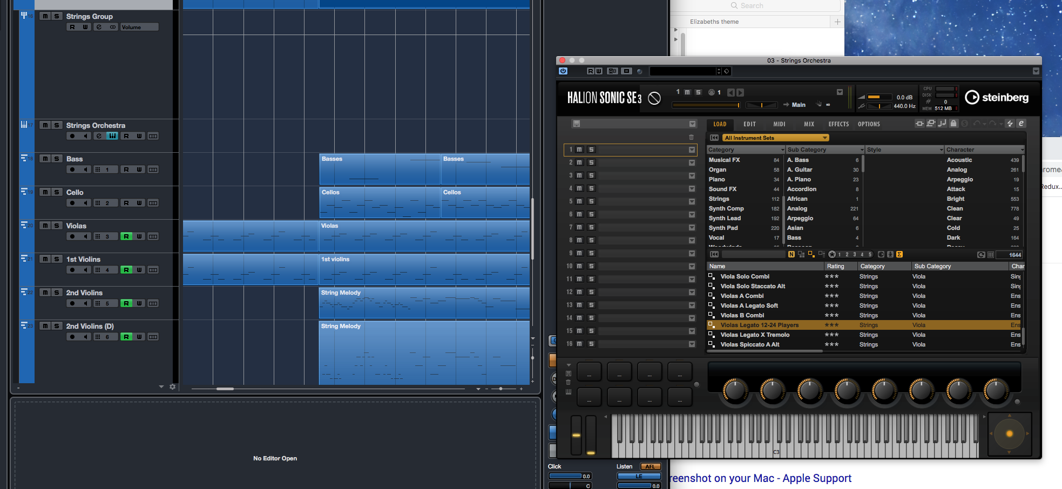Open the All Instrument Sets dropdown

pyautogui.click(x=775, y=138)
